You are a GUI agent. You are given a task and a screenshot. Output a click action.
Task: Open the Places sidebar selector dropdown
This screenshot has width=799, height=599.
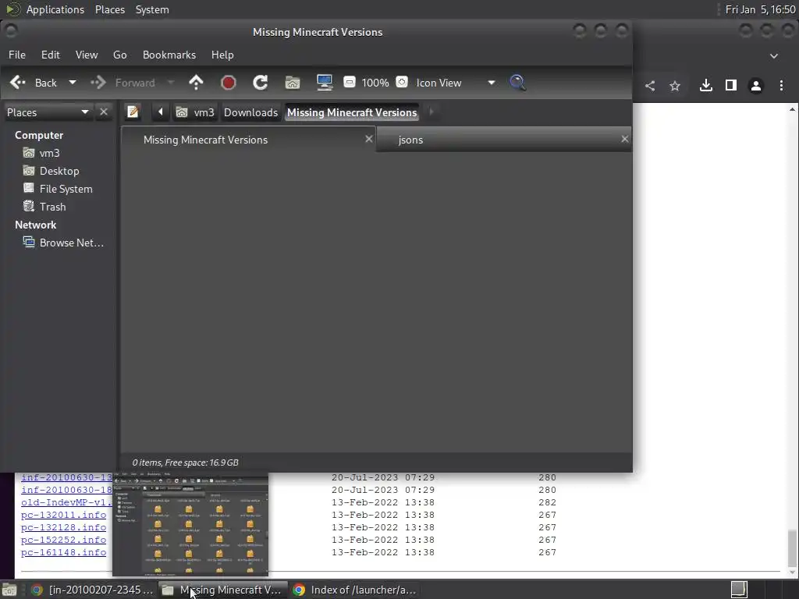(x=48, y=112)
